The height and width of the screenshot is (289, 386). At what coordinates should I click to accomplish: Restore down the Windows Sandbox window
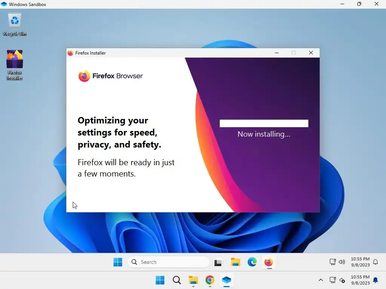(359, 4)
